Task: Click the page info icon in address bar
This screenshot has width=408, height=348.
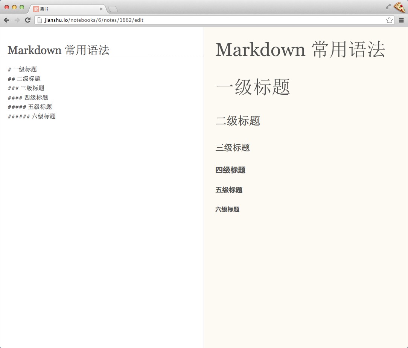Action: (x=40, y=20)
